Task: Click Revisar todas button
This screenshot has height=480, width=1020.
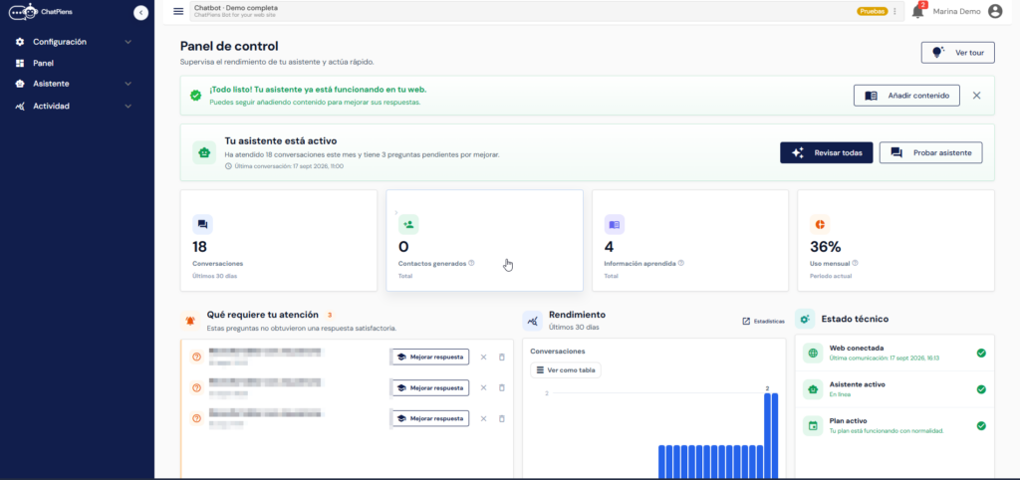Action: coord(826,152)
